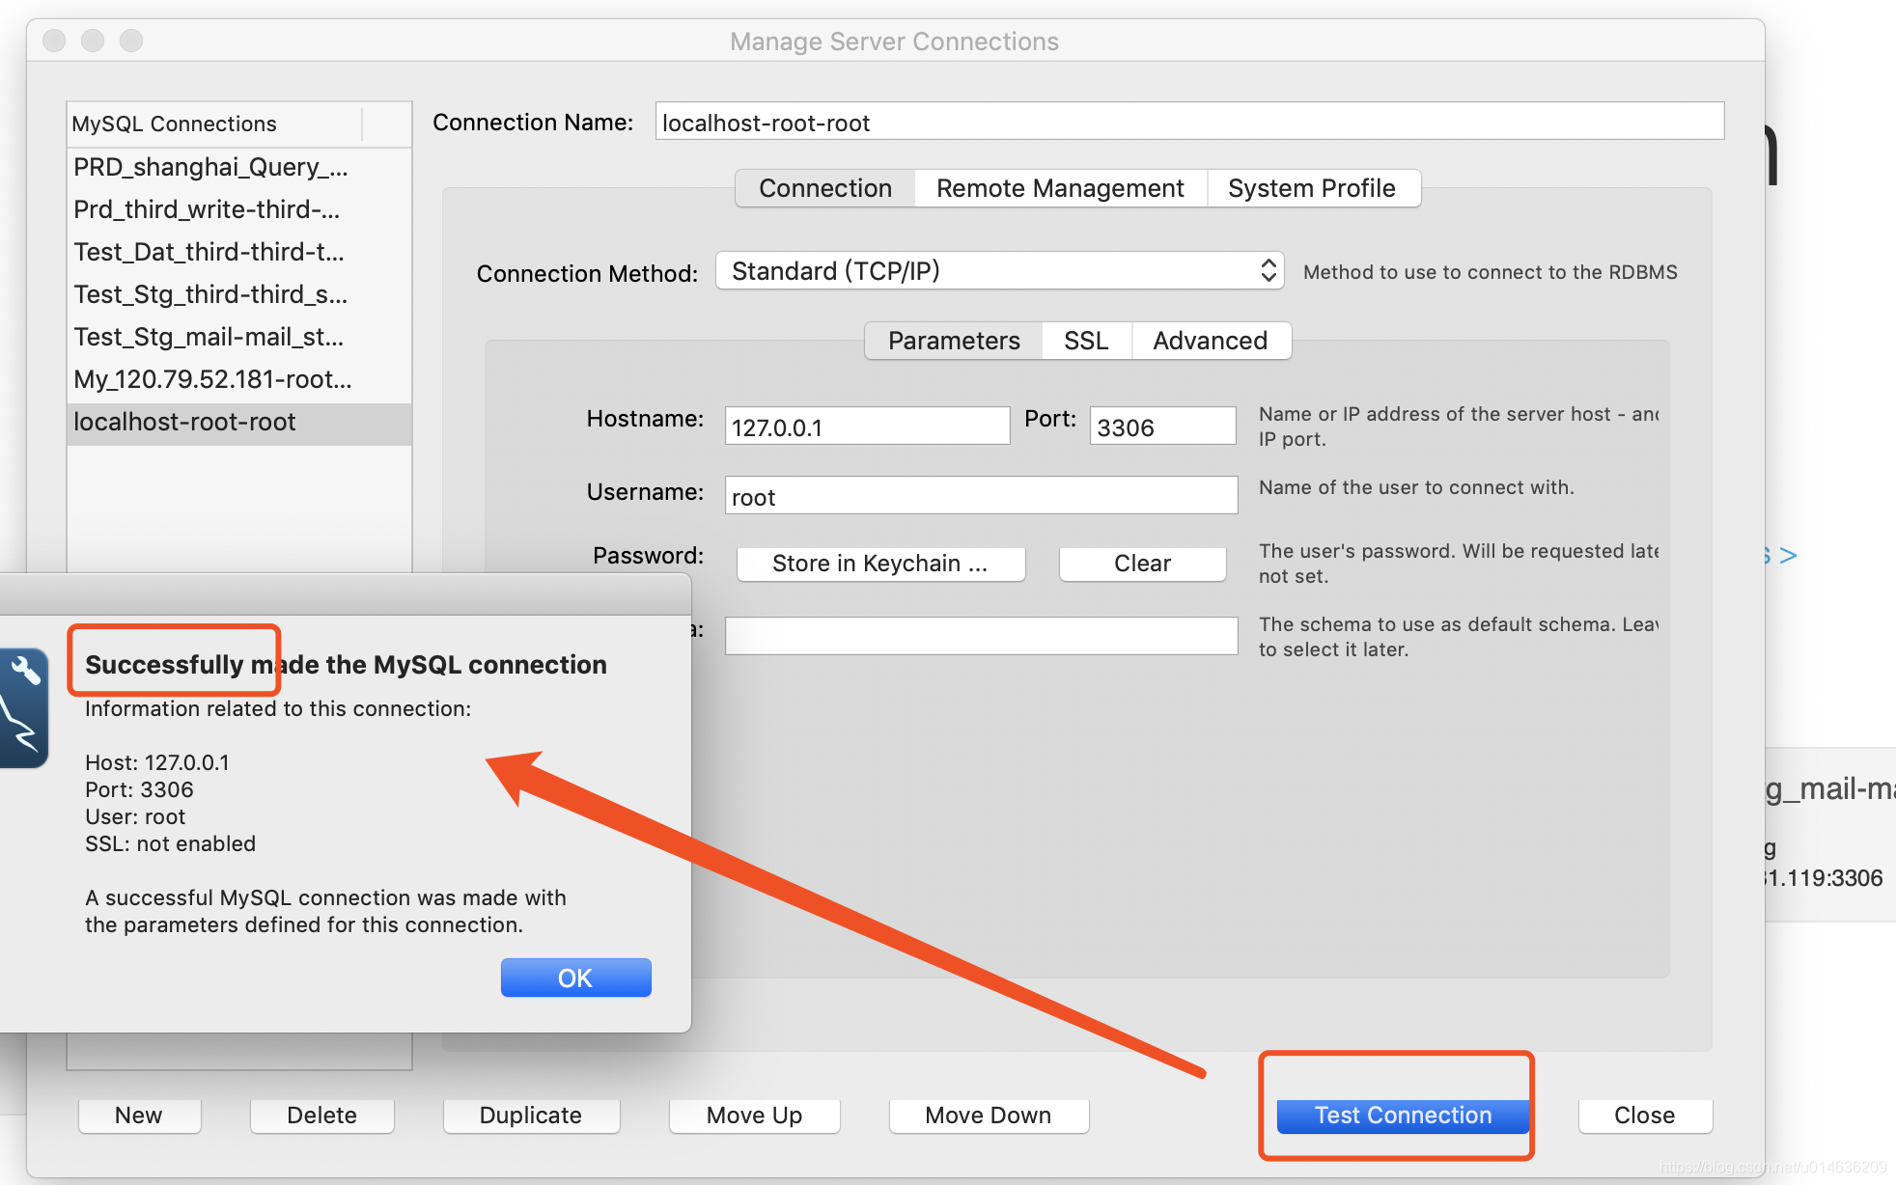The height and width of the screenshot is (1185, 1896).
Task: Switch to the Connection tab
Action: click(825, 188)
